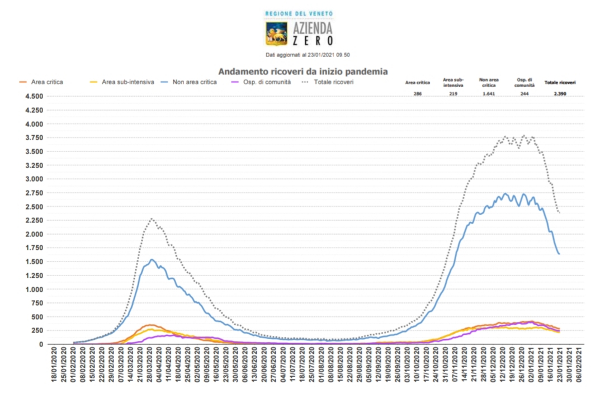Toggle the Area critica legend entry
The width and height of the screenshot is (591, 394).
click(41, 82)
